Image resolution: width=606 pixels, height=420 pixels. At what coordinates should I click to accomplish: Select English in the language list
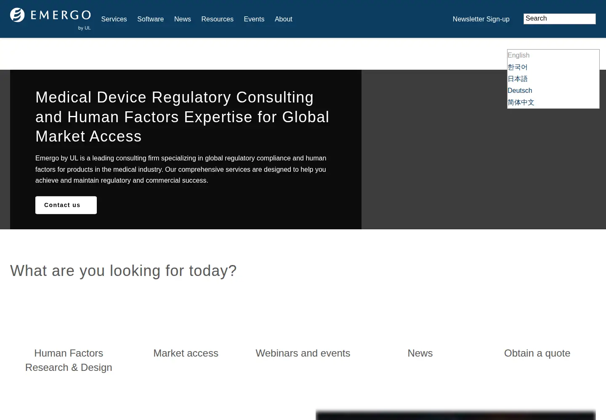point(518,55)
